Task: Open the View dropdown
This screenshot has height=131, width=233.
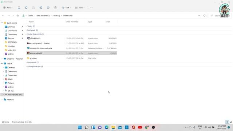Action: click(80, 8)
